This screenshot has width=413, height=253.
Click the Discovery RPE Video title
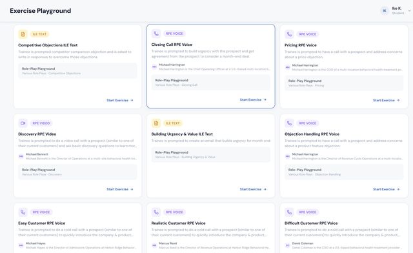point(37,134)
